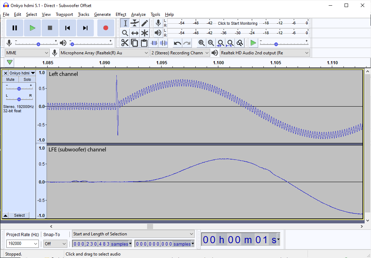Choose the Time Shift tool
This screenshot has width=371, height=258.
(135, 33)
